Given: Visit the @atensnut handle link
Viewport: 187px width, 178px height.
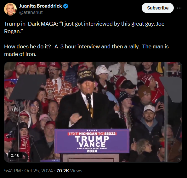Looking at the screenshot, I should (x=31, y=12).
